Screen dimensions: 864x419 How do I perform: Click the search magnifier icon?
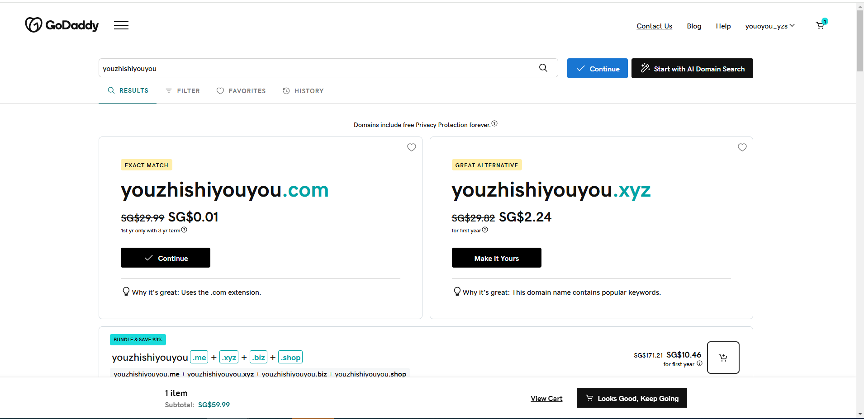543,68
